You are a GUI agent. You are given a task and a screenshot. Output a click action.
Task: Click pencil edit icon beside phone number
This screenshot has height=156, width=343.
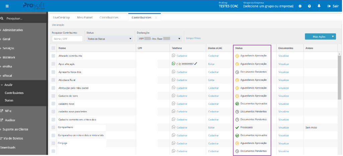[196, 64]
